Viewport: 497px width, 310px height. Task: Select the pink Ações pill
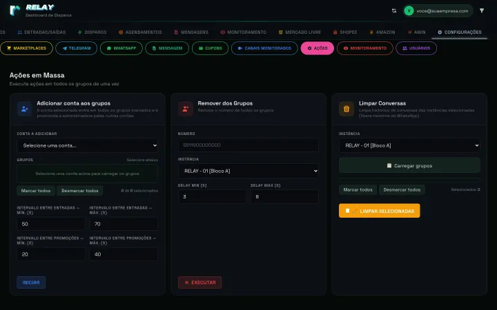tap(318, 48)
